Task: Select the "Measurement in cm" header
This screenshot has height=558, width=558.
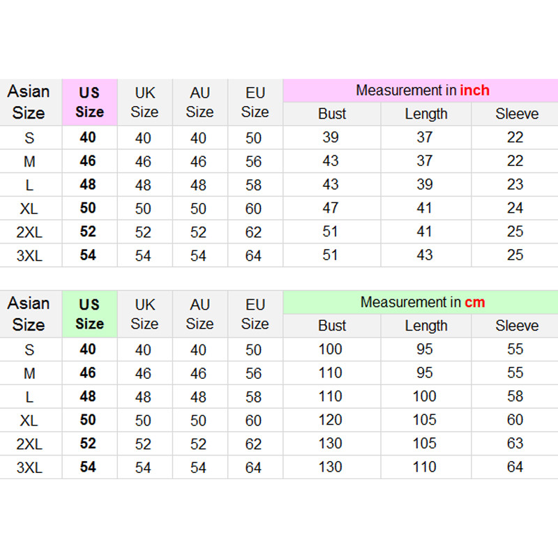Action: 422,303
